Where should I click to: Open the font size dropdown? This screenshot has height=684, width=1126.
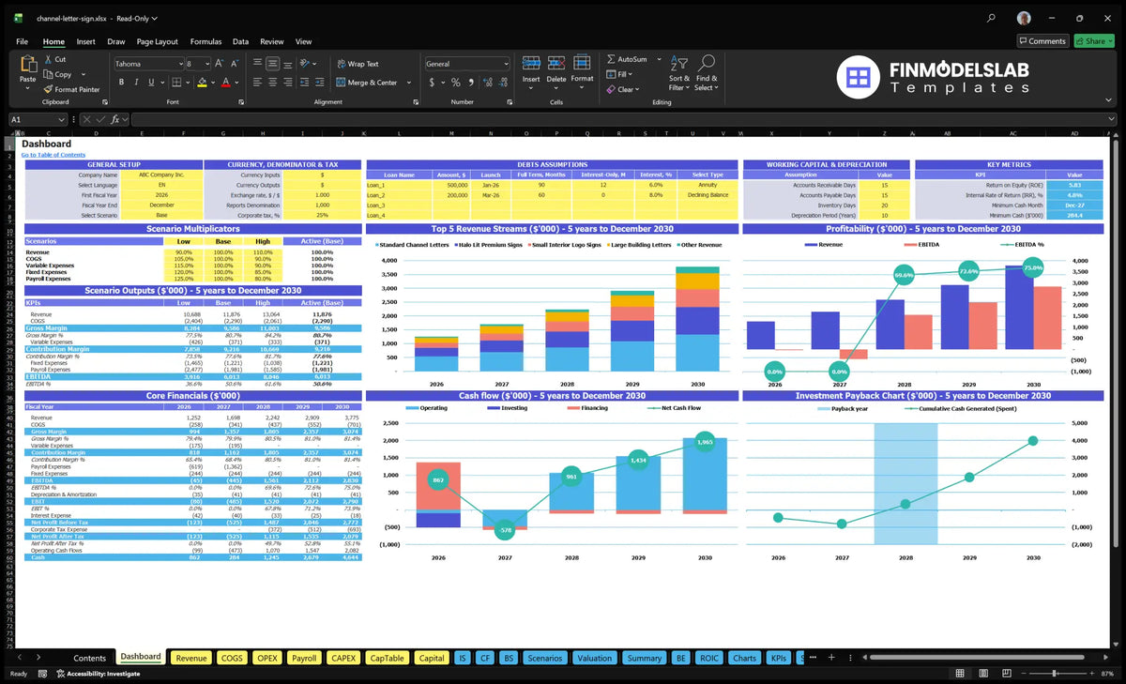coord(206,64)
